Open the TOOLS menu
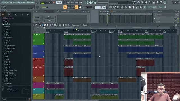This screenshot has height=101, width=180. point(29,2)
